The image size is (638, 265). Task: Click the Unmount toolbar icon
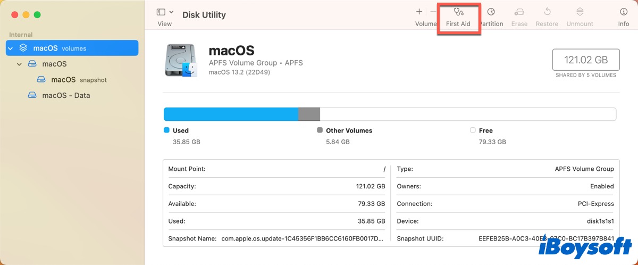pos(580,12)
